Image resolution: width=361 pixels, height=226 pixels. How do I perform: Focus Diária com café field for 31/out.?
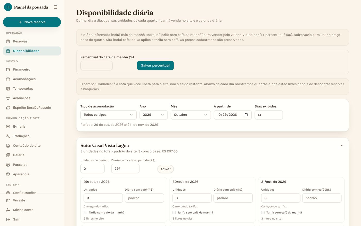coord(322,198)
